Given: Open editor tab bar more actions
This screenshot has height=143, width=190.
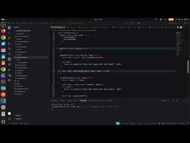Looking at the screenshot, I should click(x=187, y=27).
